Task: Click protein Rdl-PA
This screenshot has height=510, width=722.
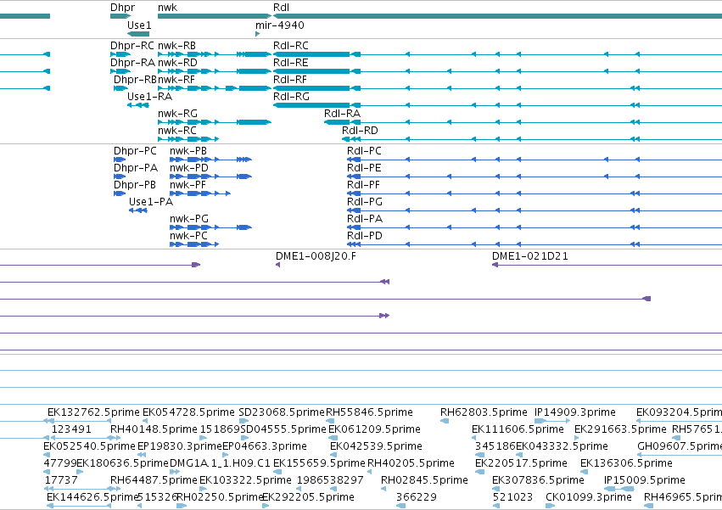Action: coord(365,219)
